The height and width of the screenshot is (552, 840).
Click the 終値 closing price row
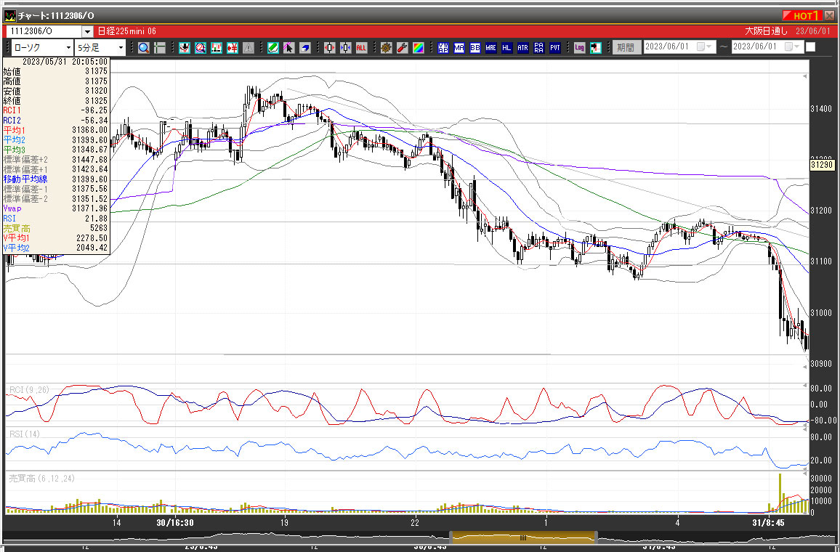56,101
